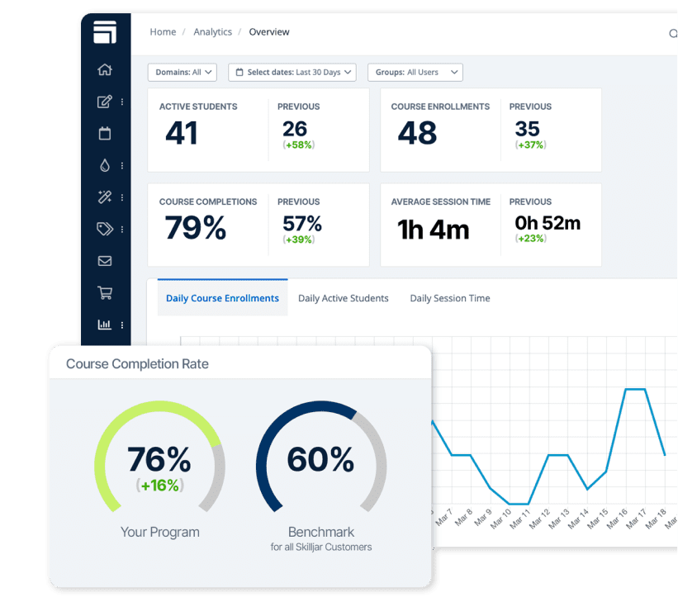Open the Select dates: Last 30 Days dropdown

click(x=292, y=73)
